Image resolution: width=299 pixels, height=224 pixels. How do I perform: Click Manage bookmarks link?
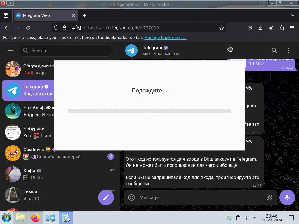[165, 38]
